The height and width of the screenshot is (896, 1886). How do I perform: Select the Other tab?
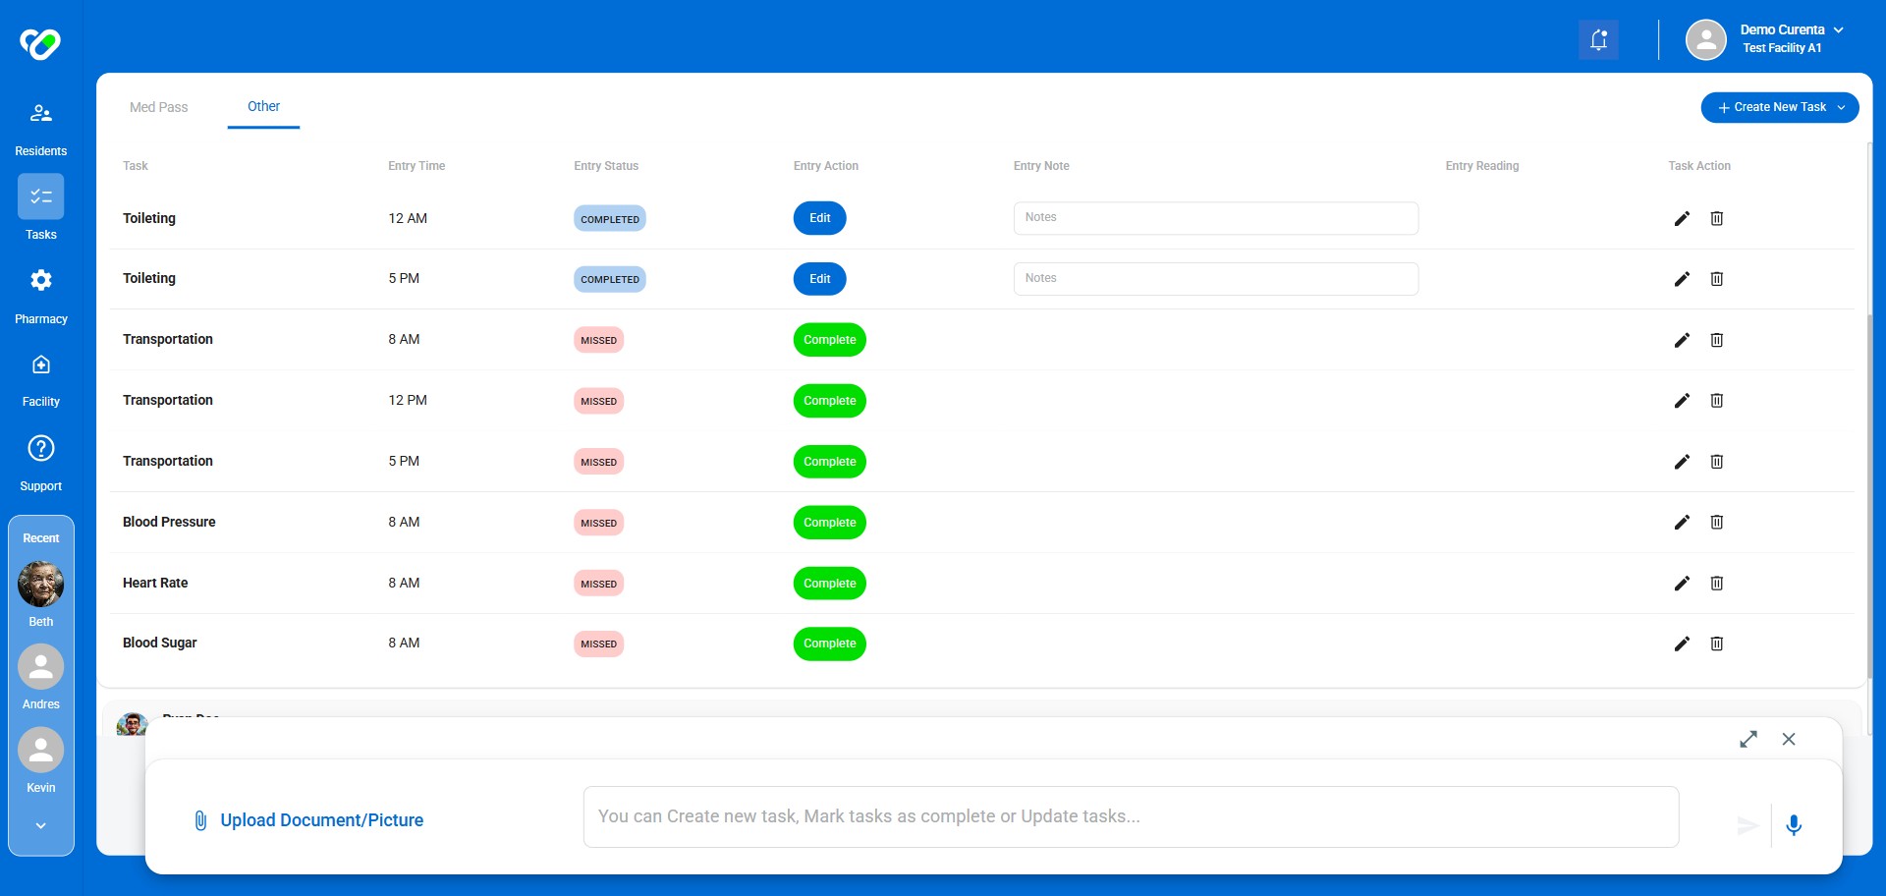click(x=263, y=106)
